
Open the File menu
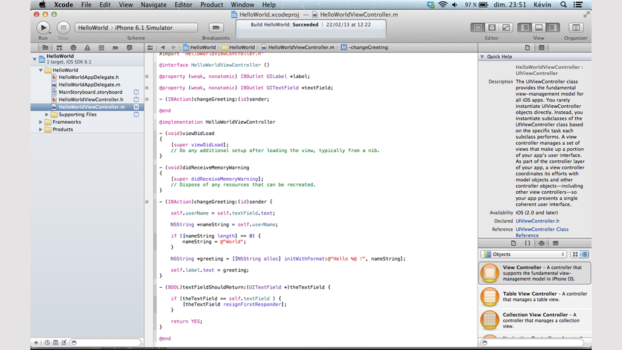pos(86,5)
